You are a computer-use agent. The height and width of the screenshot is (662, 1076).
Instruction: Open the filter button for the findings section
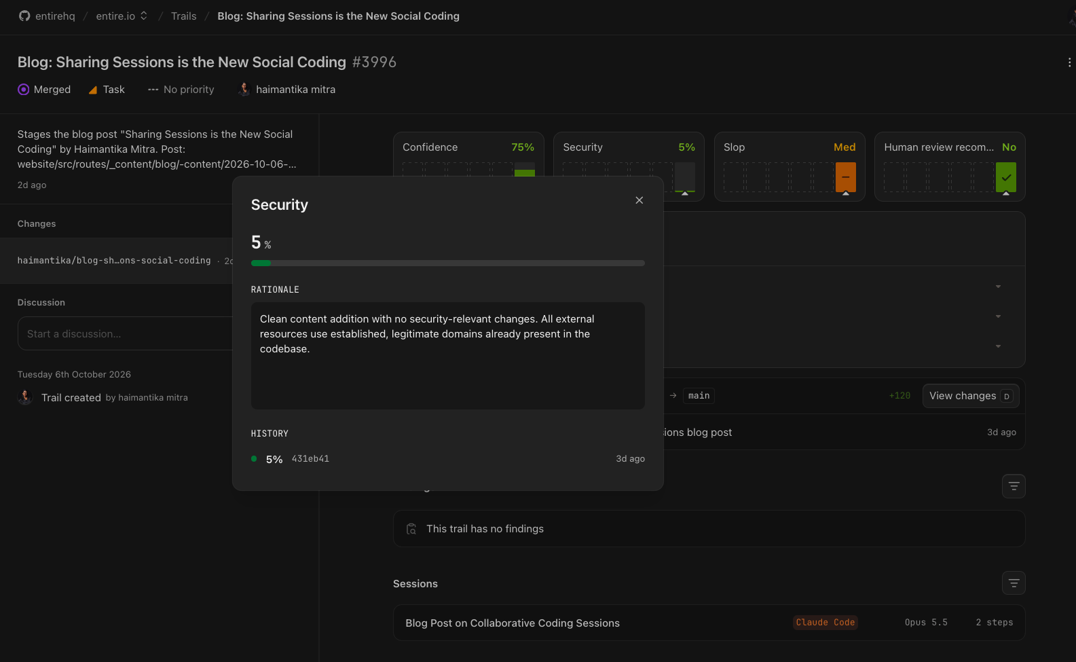click(x=1014, y=486)
